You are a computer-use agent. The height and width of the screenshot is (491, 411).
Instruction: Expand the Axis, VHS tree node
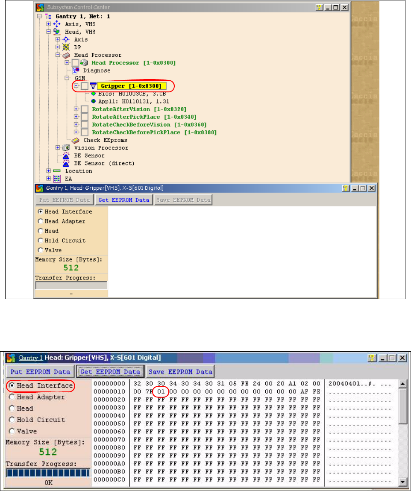click(x=49, y=24)
